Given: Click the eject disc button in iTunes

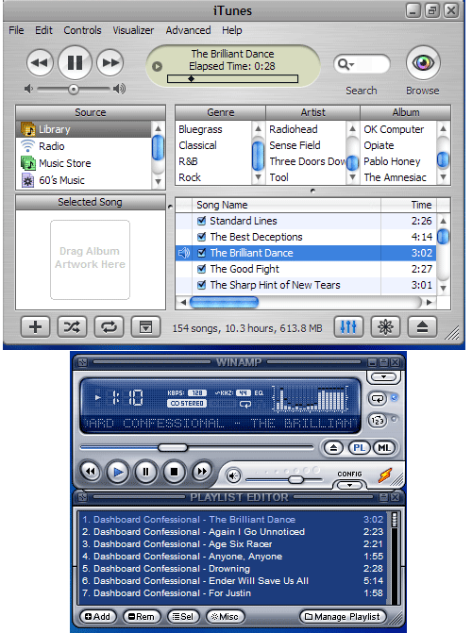Looking at the screenshot, I should pos(422,327).
